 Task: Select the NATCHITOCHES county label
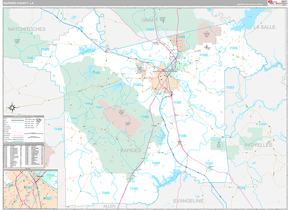tap(27, 29)
